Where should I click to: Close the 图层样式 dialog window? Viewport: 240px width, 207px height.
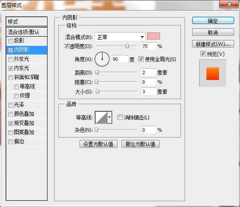[x=229, y=4]
